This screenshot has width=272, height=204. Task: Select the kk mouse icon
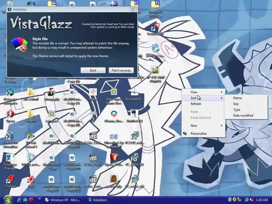point(93,116)
